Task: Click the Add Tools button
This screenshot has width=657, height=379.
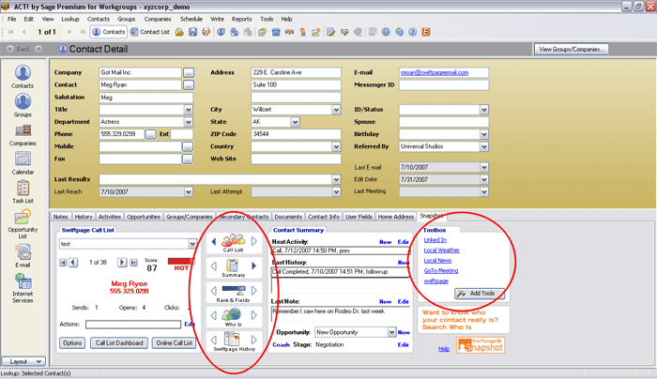Action: (480, 293)
